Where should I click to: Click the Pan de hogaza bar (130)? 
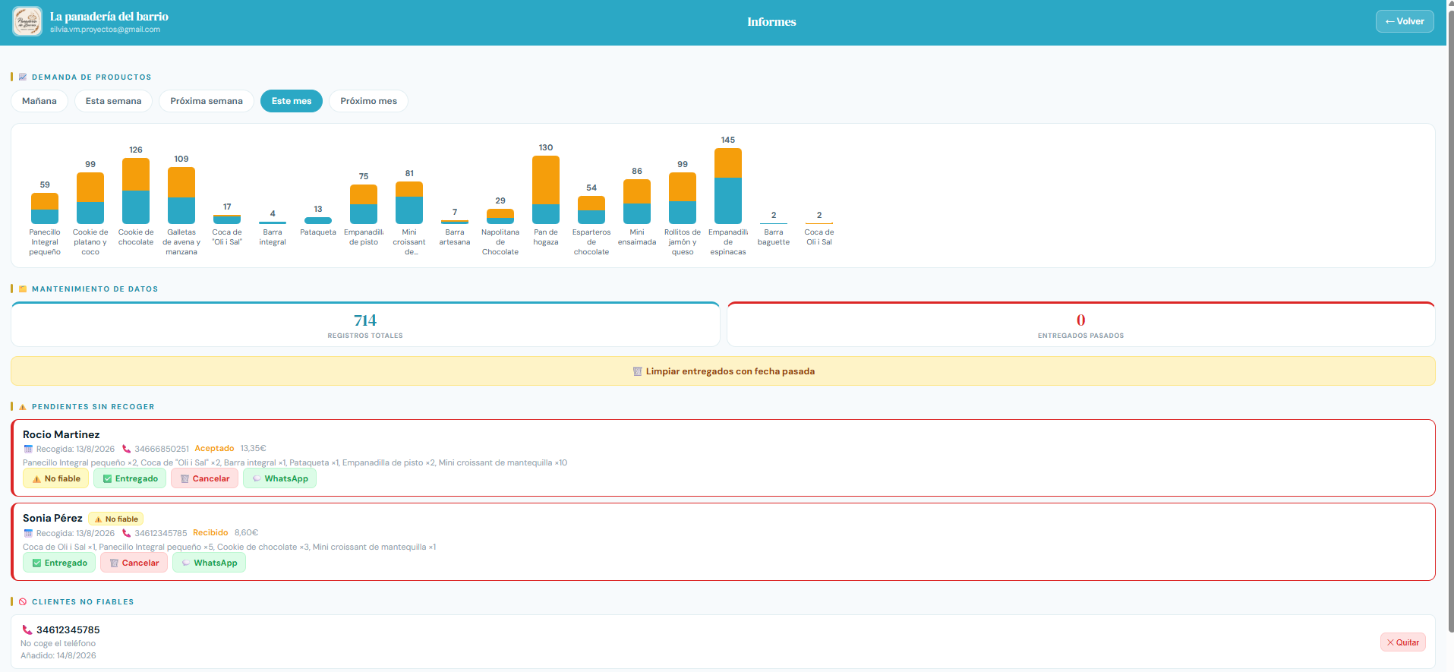pyautogui.click(x=546, y=190)
